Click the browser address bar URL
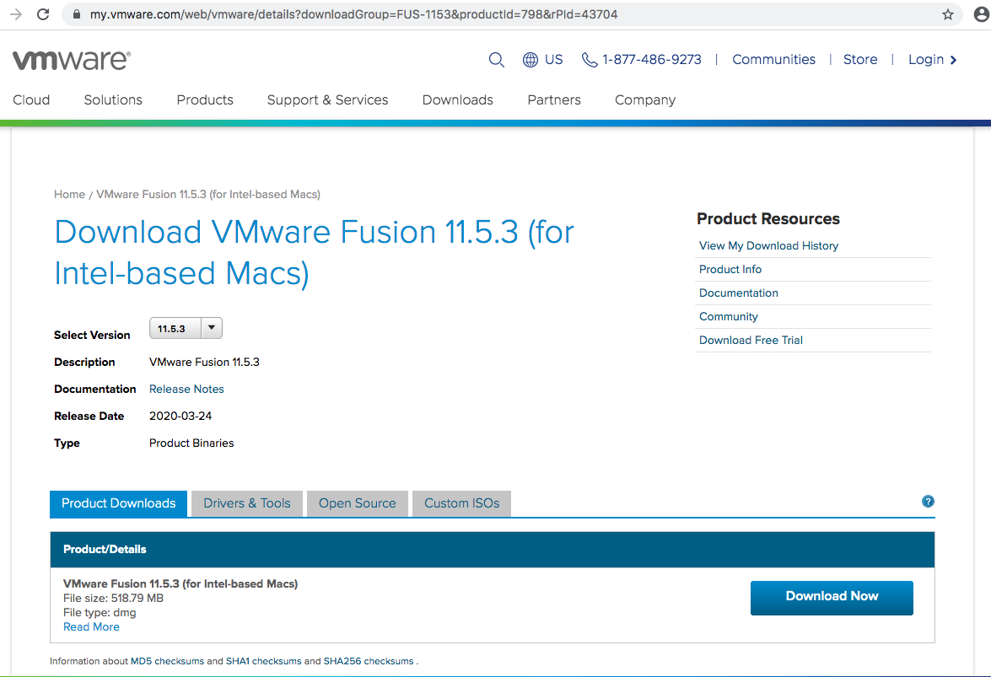Viewport: 991px width, 677px height. pyautogui.click(x=353, y=14)
